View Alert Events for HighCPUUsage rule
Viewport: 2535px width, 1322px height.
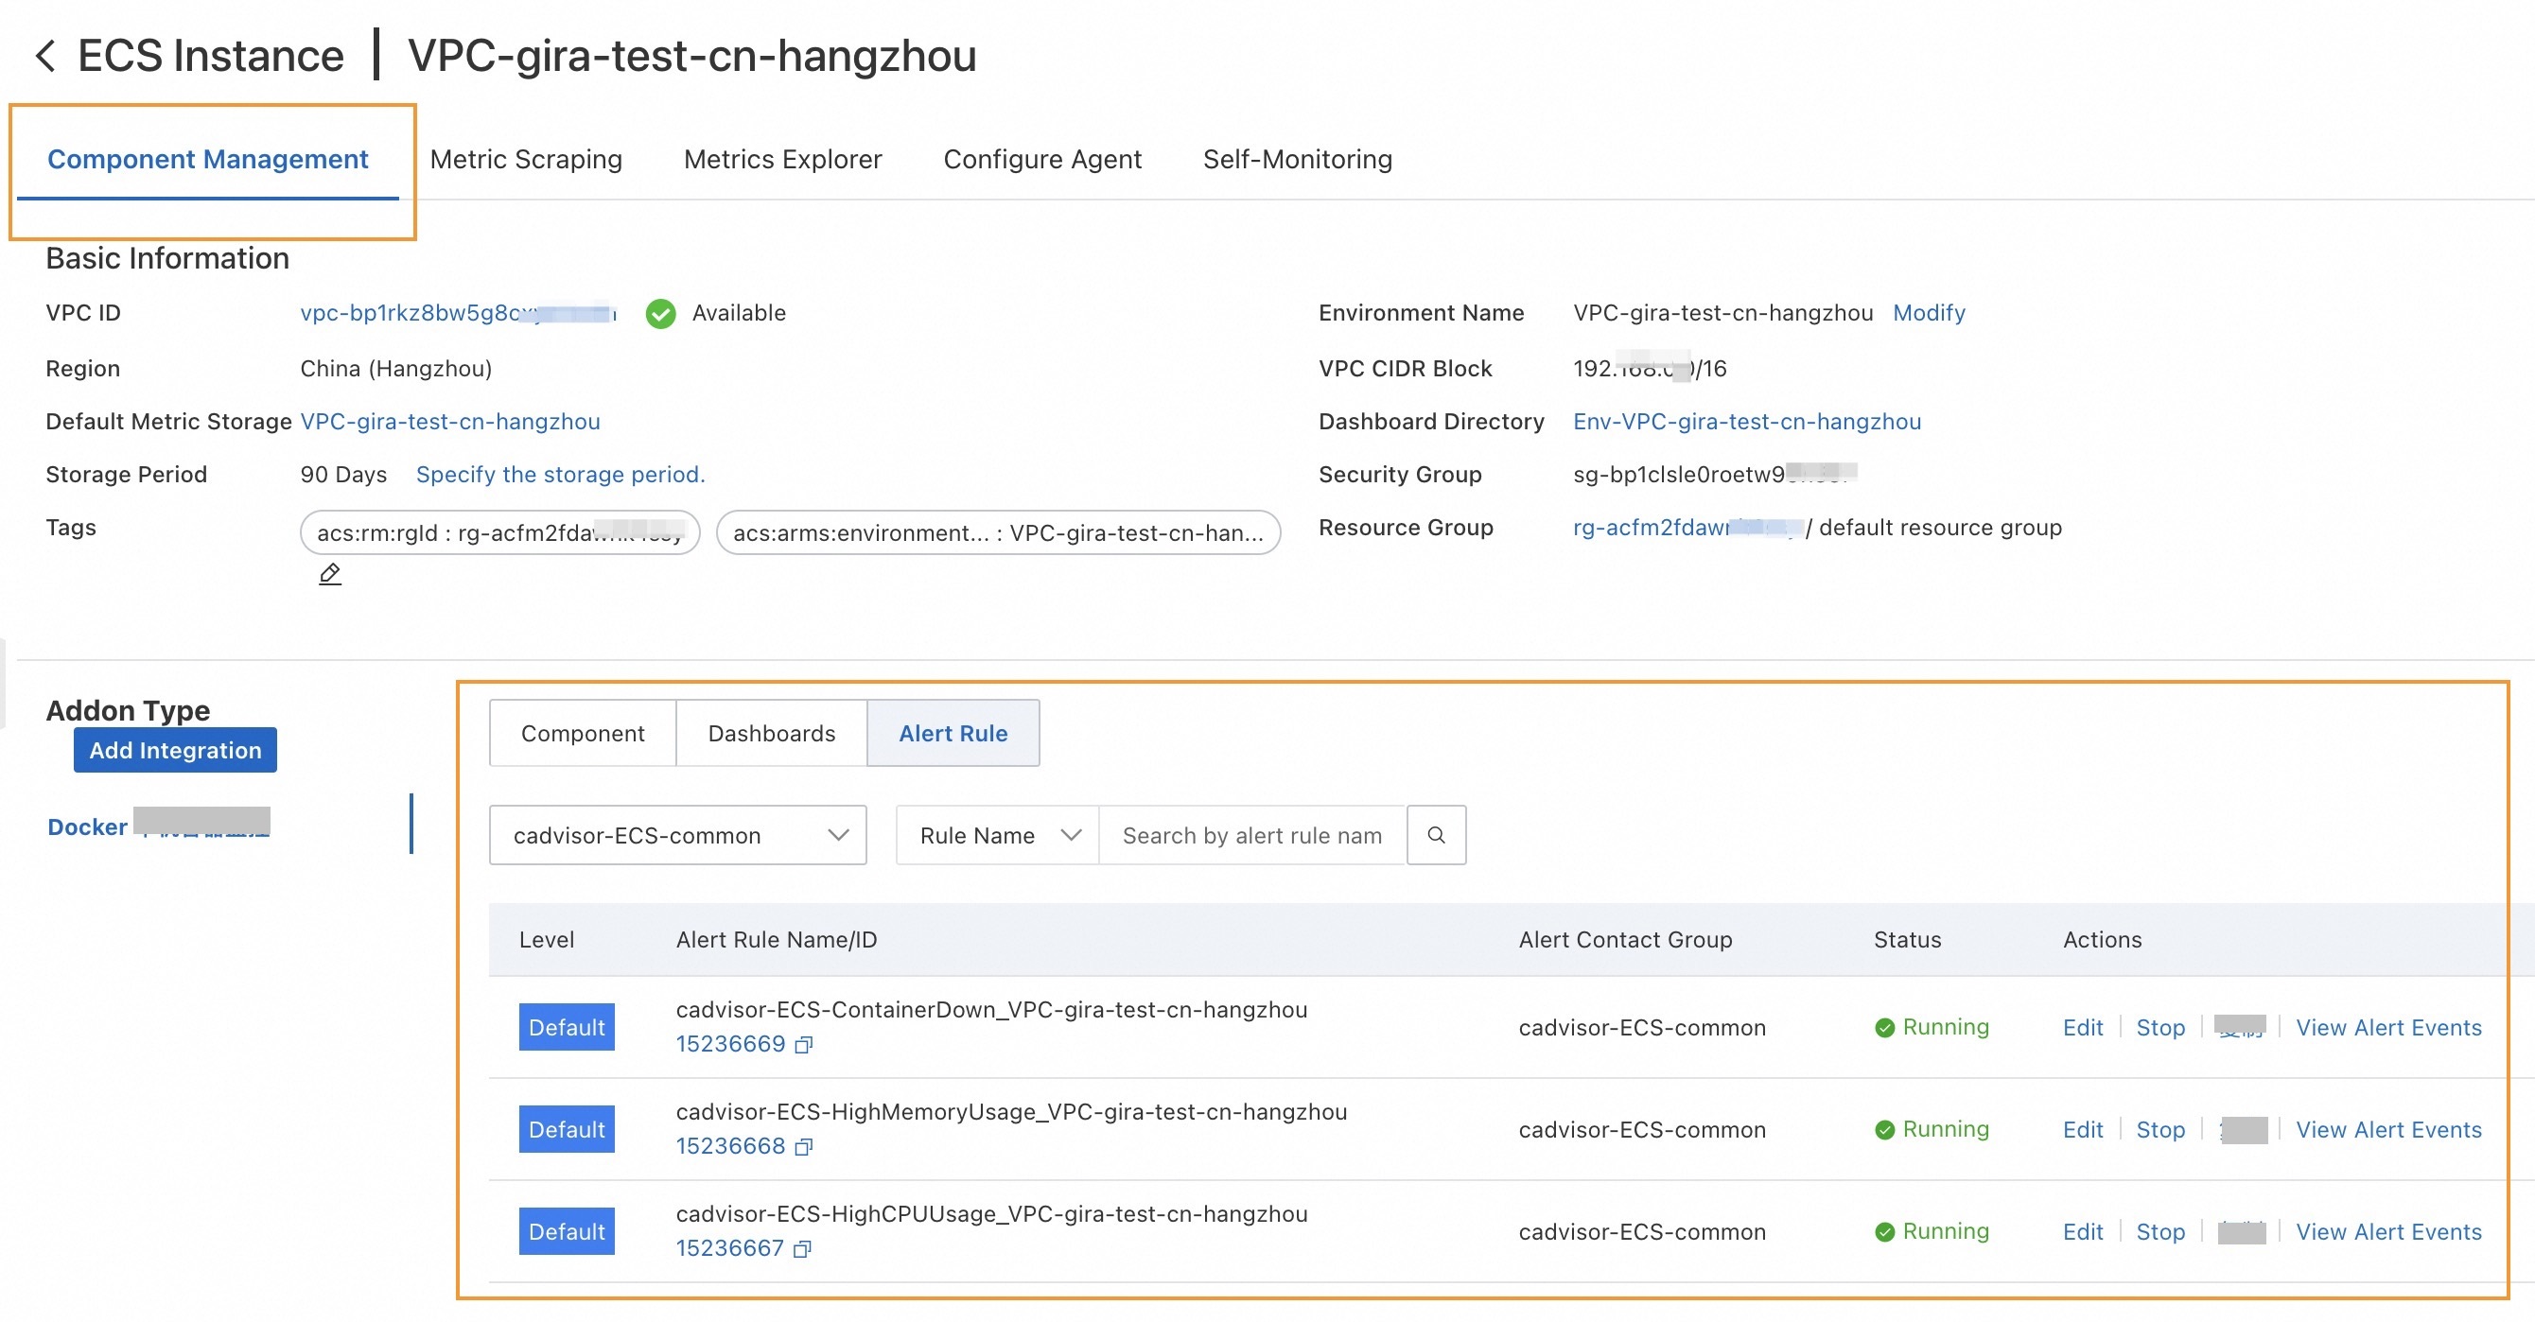click(x=2387, y=1231)
